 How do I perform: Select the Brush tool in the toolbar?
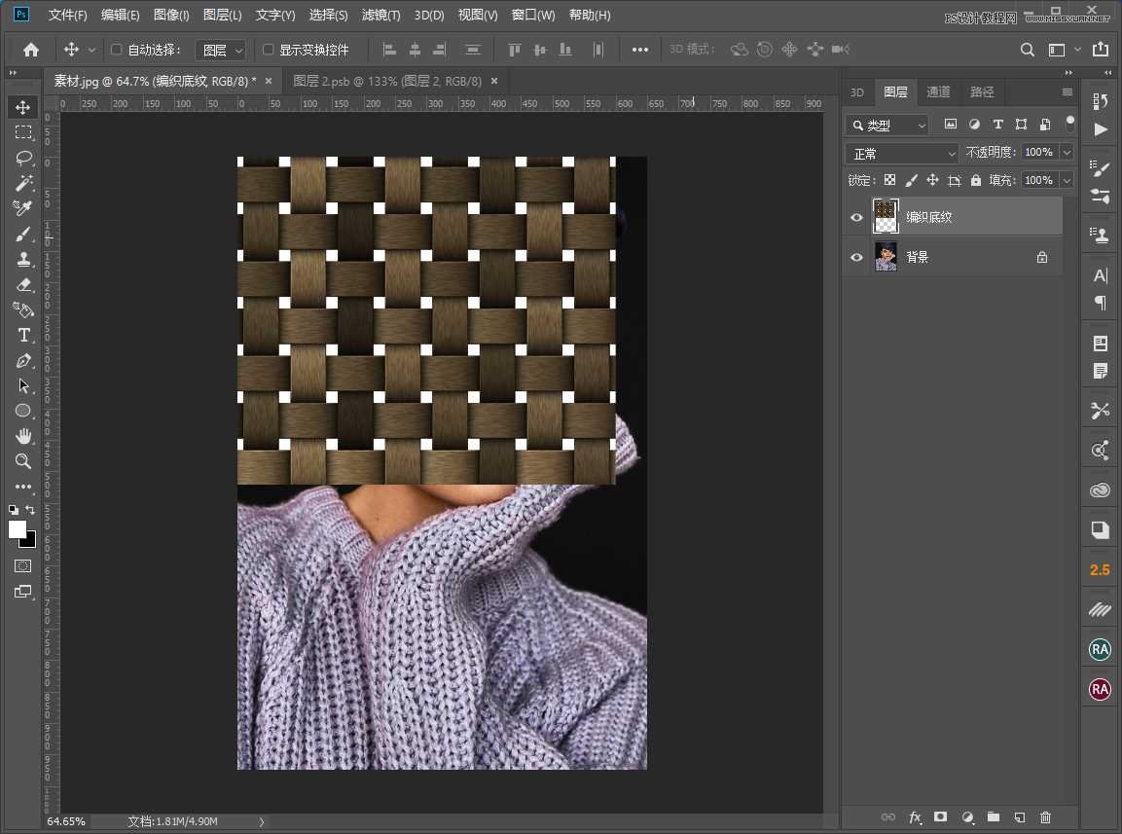23,234
